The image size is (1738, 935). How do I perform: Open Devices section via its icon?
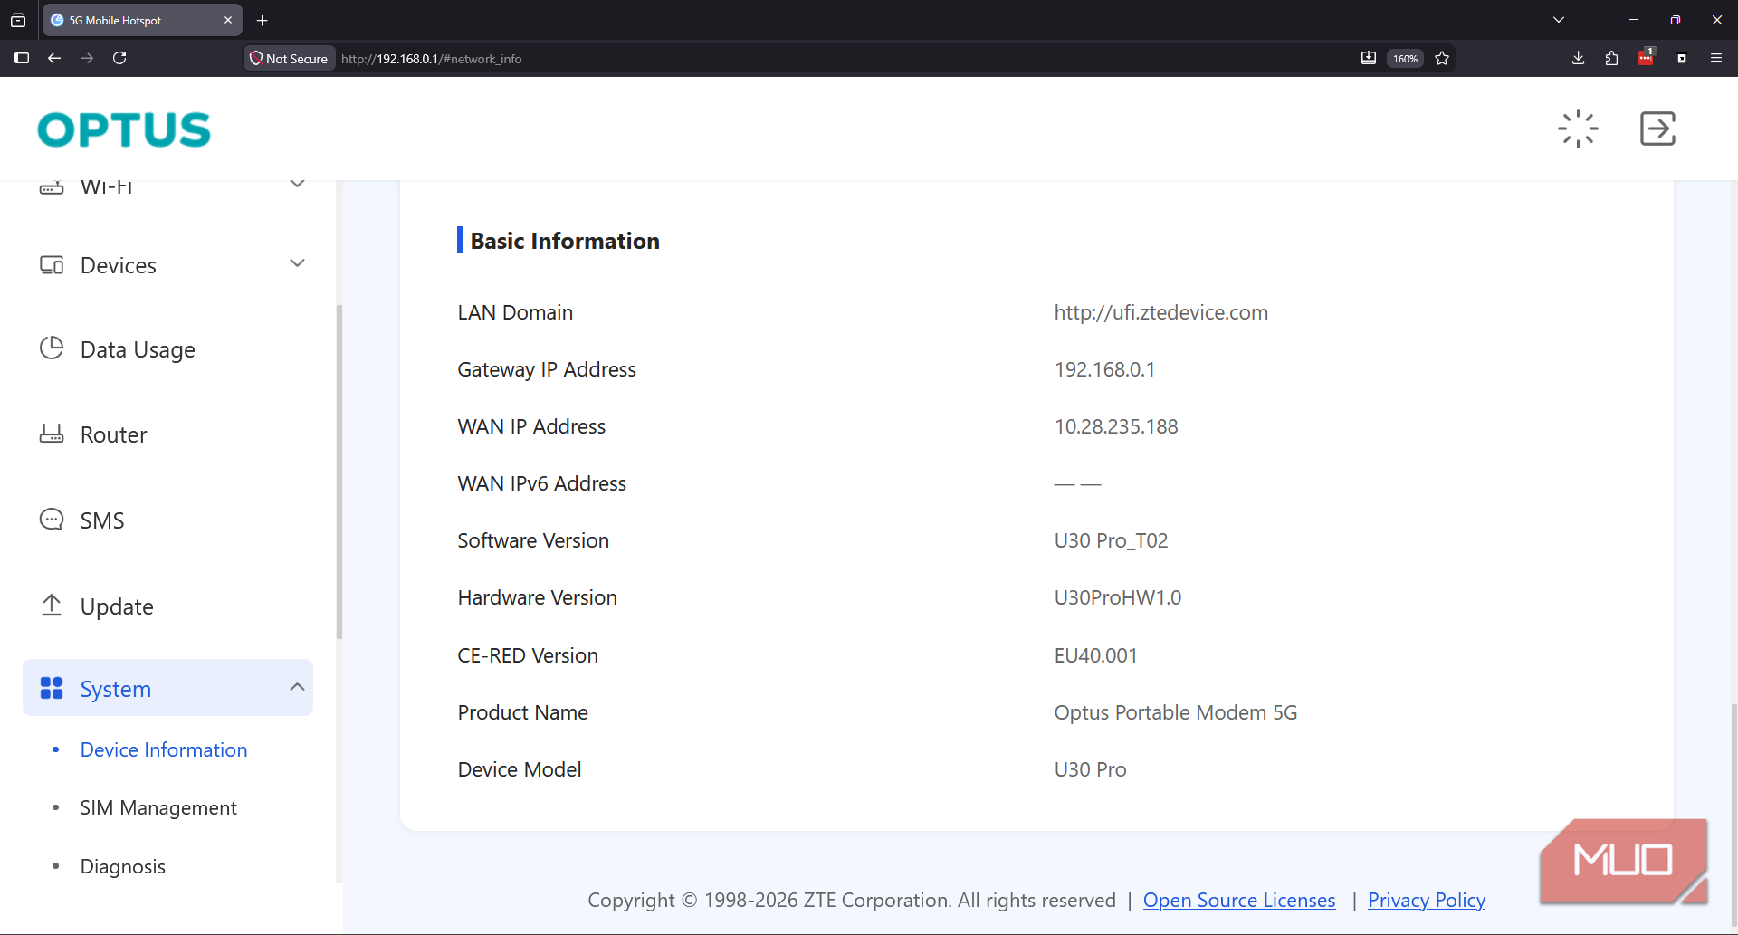52,265
